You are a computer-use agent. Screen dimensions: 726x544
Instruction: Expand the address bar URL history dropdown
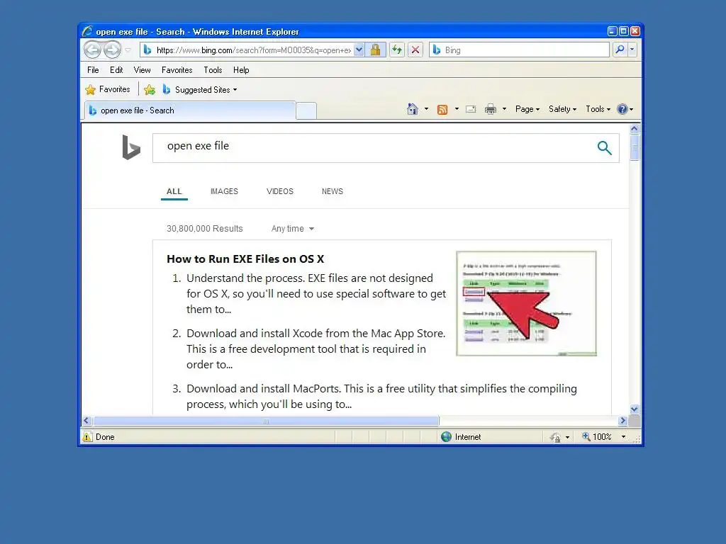click(359, 50)
